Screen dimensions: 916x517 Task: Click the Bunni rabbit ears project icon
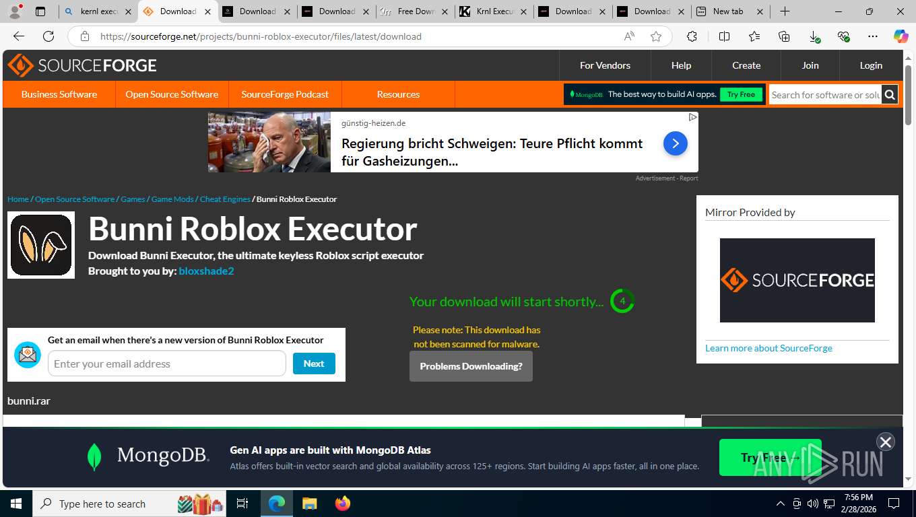click(x=41, y=245)
